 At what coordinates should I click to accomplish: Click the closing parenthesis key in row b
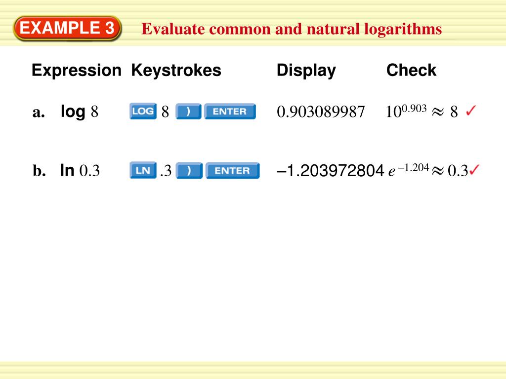(189, 170)
